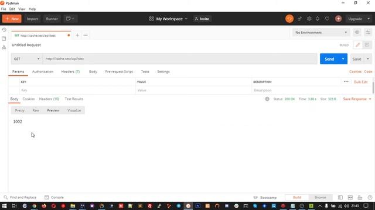This screenshot has height=210, width=375.
Task: Switch to the Authorization tab
Action: point(43,71)
